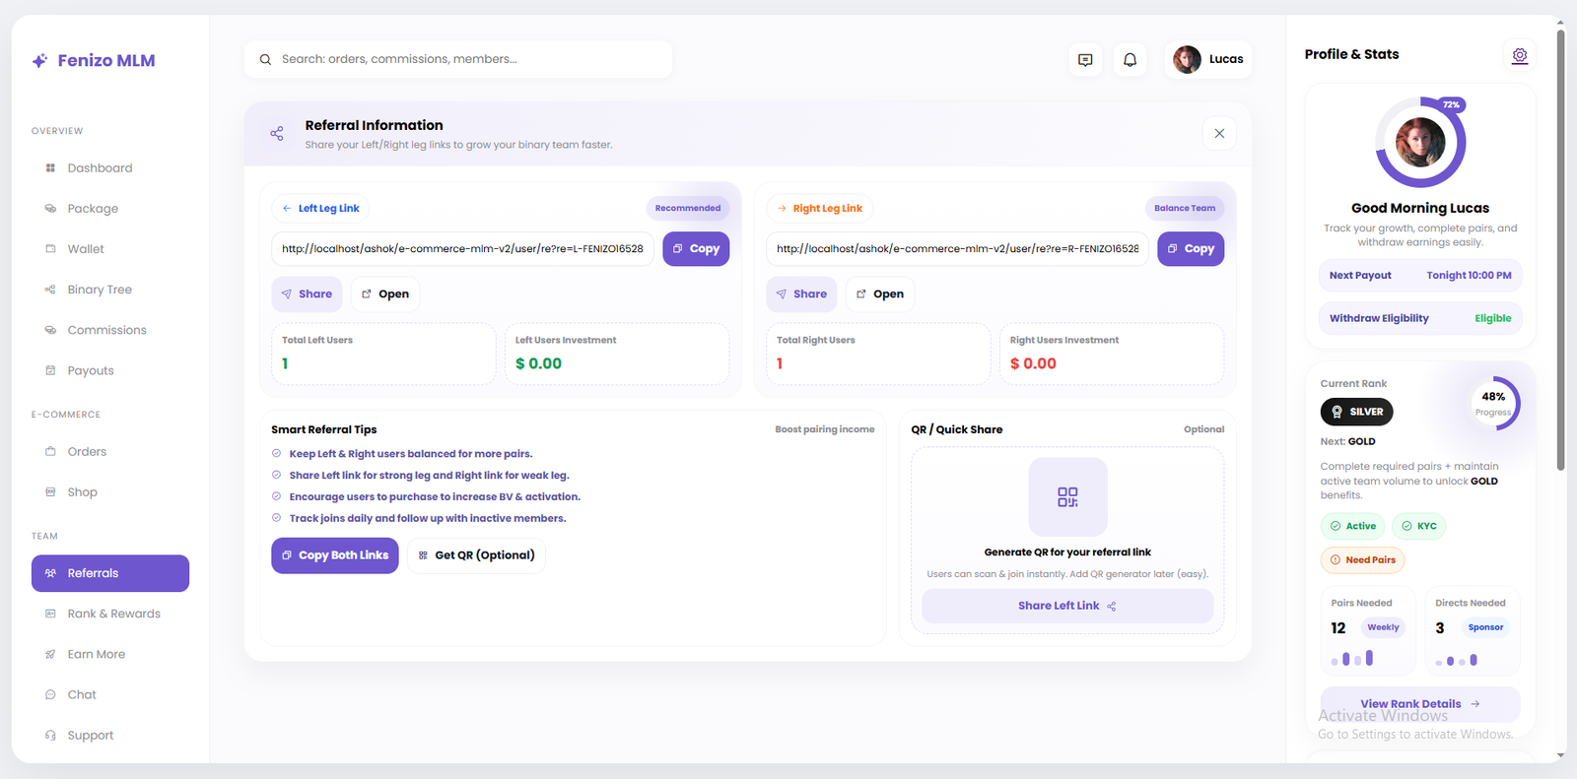Click the QR code icon tile
The image size is (1577, 779).
[1067, 497]
